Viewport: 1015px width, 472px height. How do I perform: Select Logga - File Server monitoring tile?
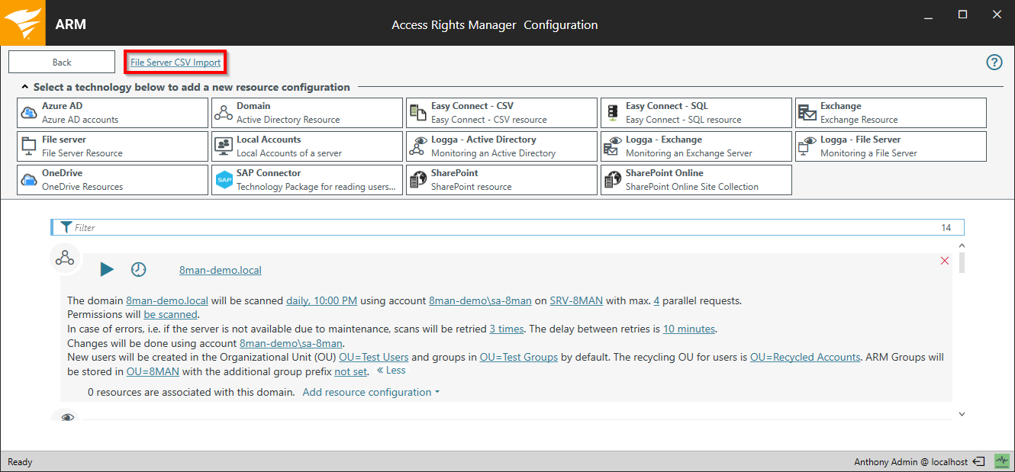(x=890, y=146)
